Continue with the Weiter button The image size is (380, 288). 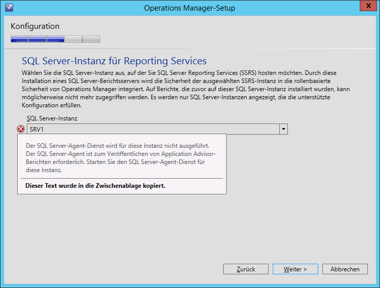pyautogui.click(x=295, y=269)
